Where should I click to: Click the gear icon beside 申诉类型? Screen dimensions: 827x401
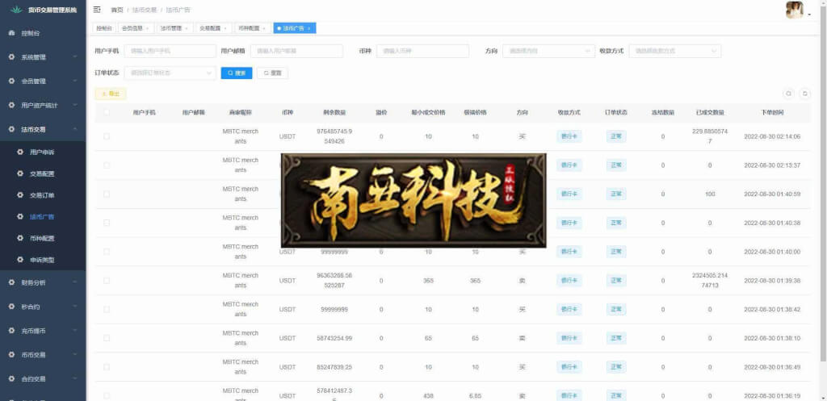(20, 260)
